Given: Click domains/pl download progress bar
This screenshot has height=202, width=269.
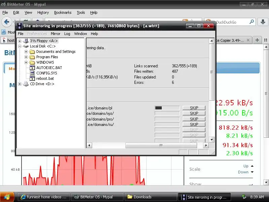Looking at the screenshot, I should click(167, 108).
